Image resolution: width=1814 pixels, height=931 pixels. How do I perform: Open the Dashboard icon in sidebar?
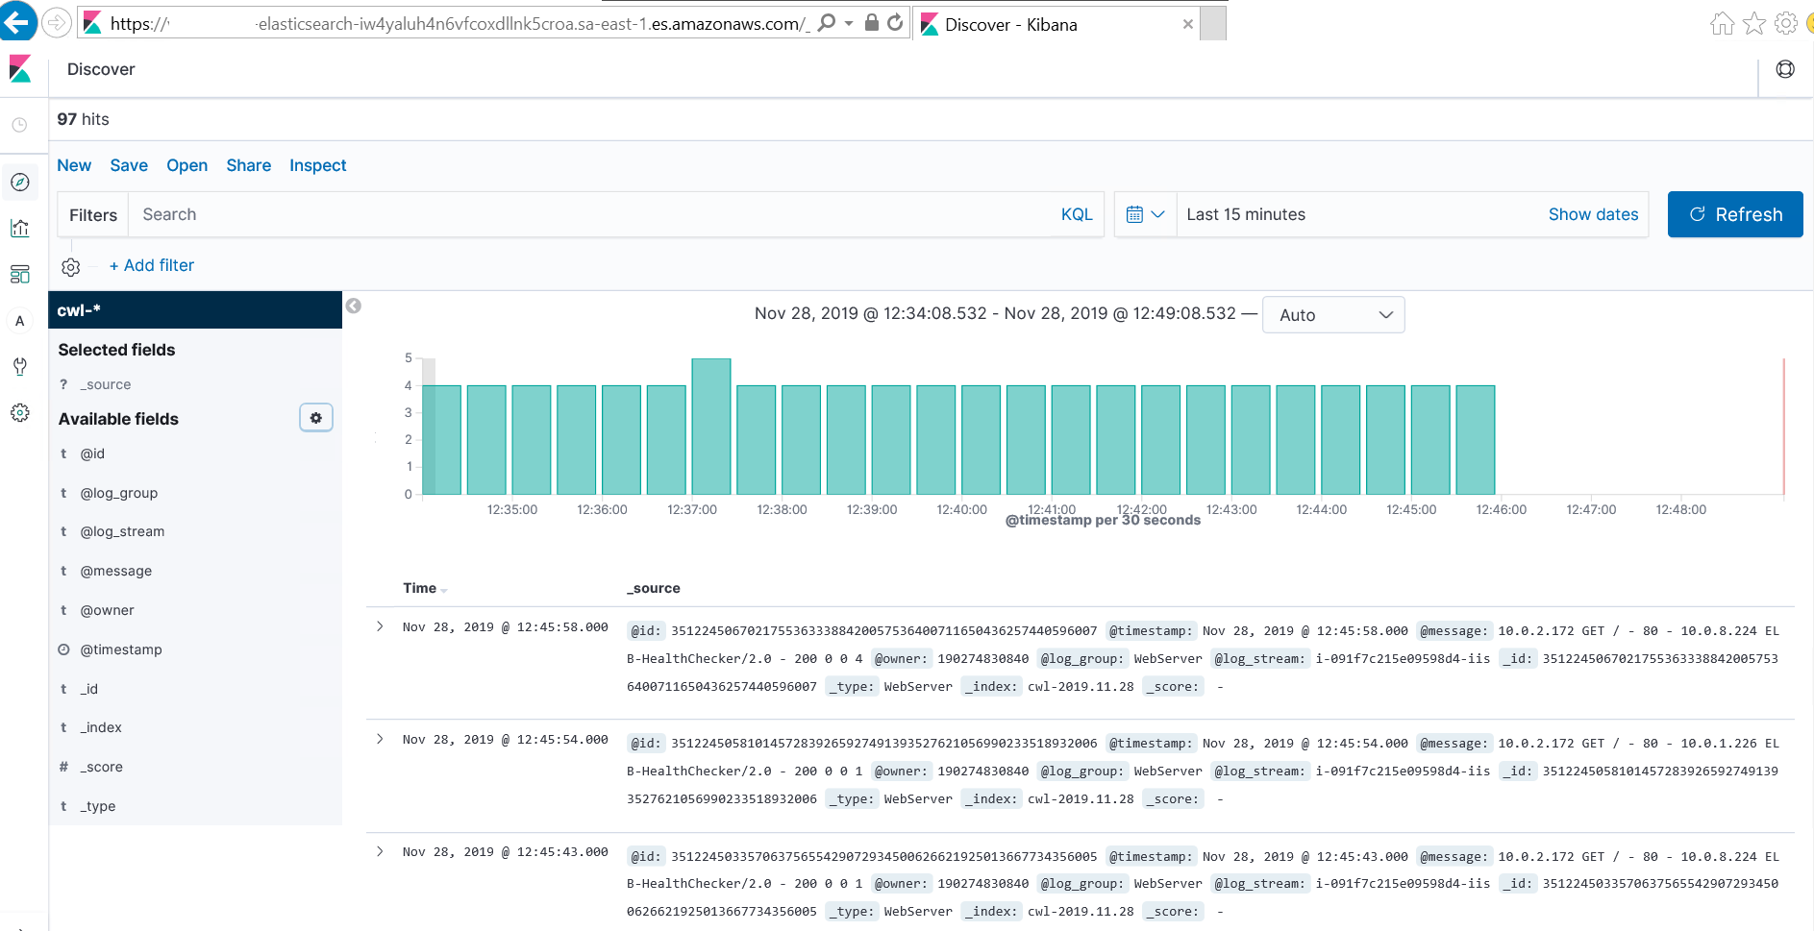pyautogui.click(x=20, y=275)
